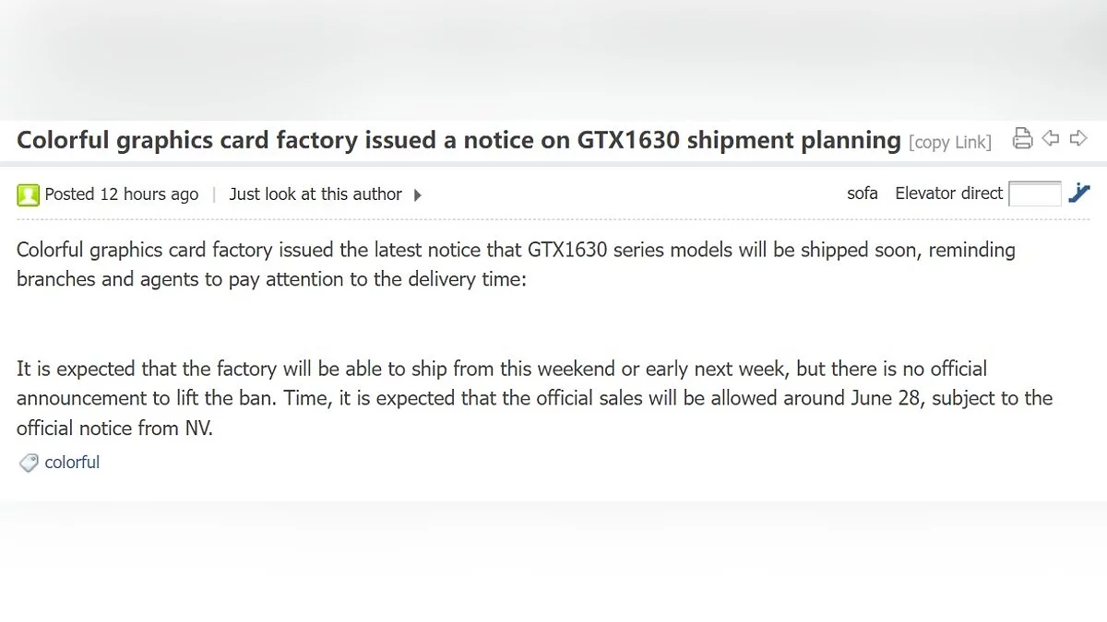Go to next thread with right arrow icon
This screenshot has height=622, width=1107.
[x=1078, y=139]
